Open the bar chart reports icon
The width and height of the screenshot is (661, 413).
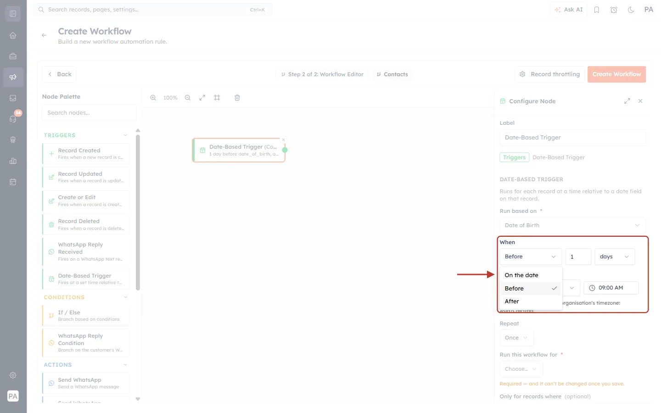point(13,161)
